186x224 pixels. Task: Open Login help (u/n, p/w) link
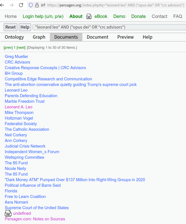[43, 17]
